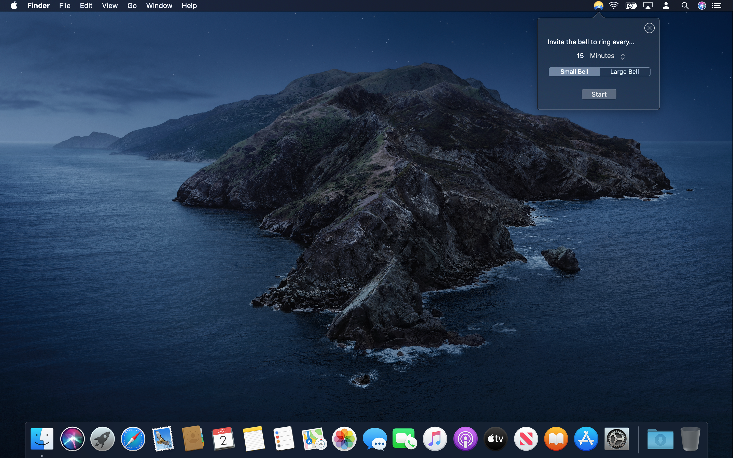Open Launchpad from the Dock
This screenshot has height=458, width=733.
coord(102,438)
